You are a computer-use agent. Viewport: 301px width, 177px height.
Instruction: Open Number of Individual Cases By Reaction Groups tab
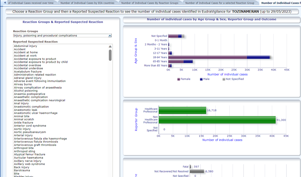[150, 3]
